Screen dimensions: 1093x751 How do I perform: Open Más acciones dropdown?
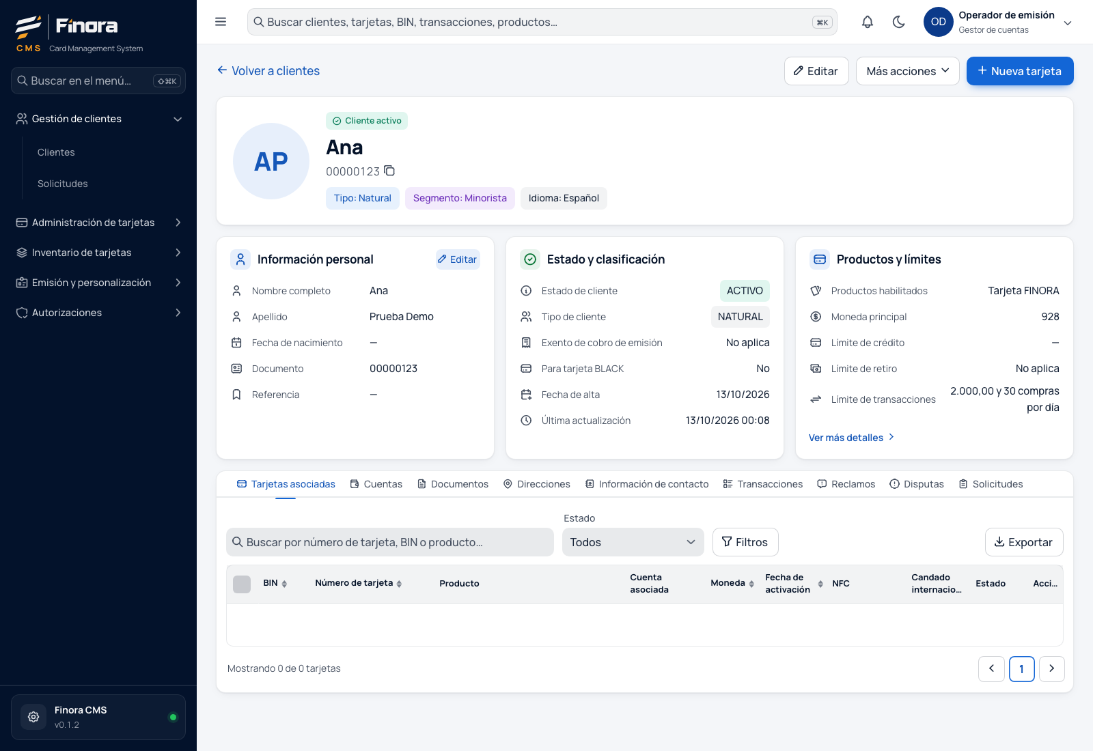908,71
